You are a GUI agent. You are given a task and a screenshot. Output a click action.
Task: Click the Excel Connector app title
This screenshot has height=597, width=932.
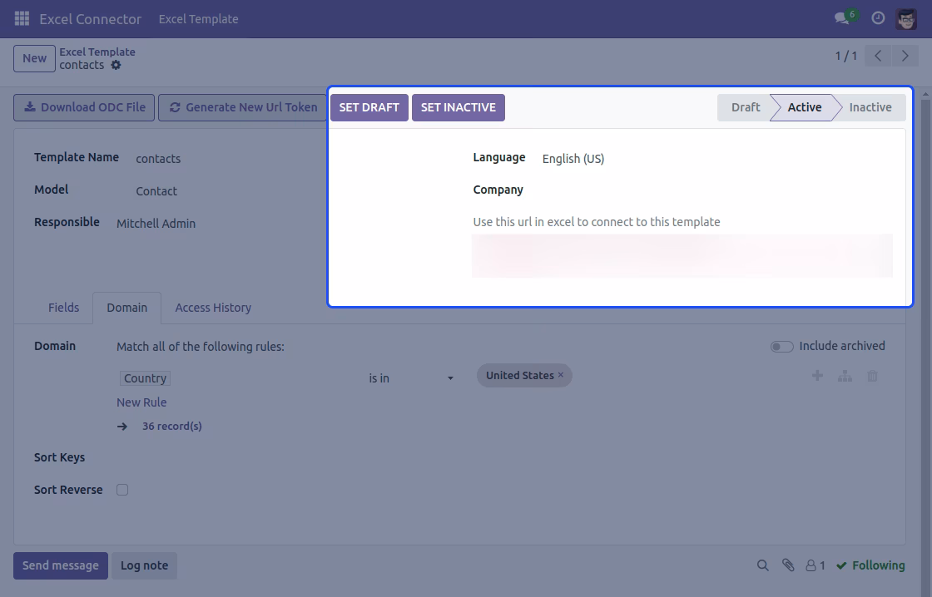coord(91,19)
